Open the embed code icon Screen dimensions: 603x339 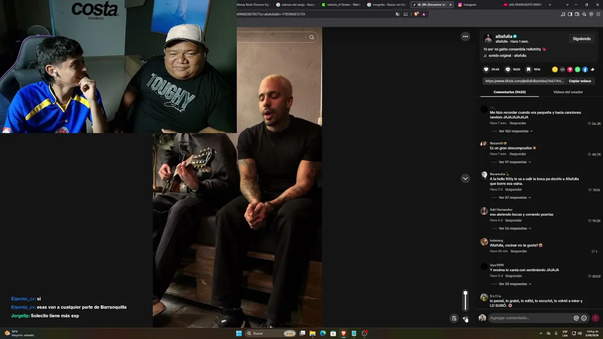point(562,69)
